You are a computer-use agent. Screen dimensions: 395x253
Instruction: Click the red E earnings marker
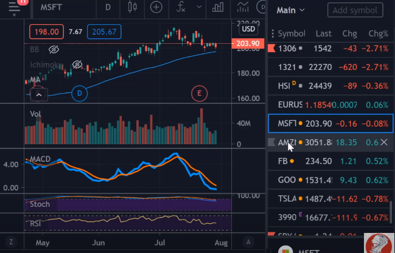click(x=199, y=94)
